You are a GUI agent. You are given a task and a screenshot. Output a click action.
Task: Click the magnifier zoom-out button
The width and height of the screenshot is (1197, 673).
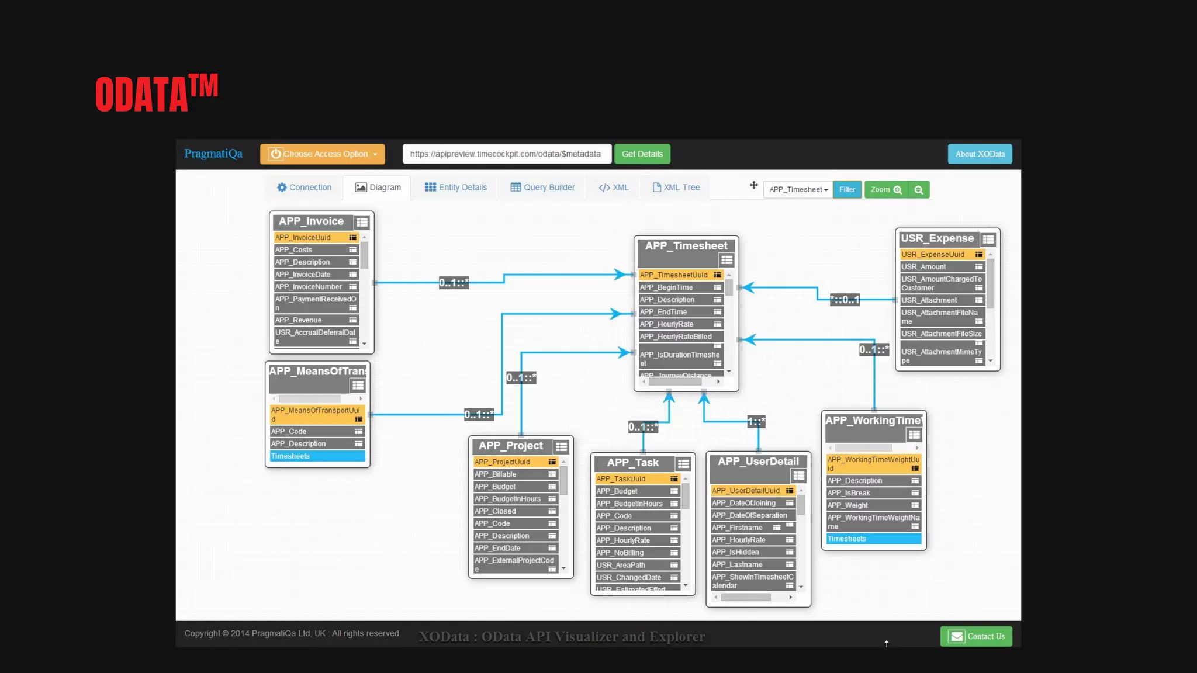[919, 190]
